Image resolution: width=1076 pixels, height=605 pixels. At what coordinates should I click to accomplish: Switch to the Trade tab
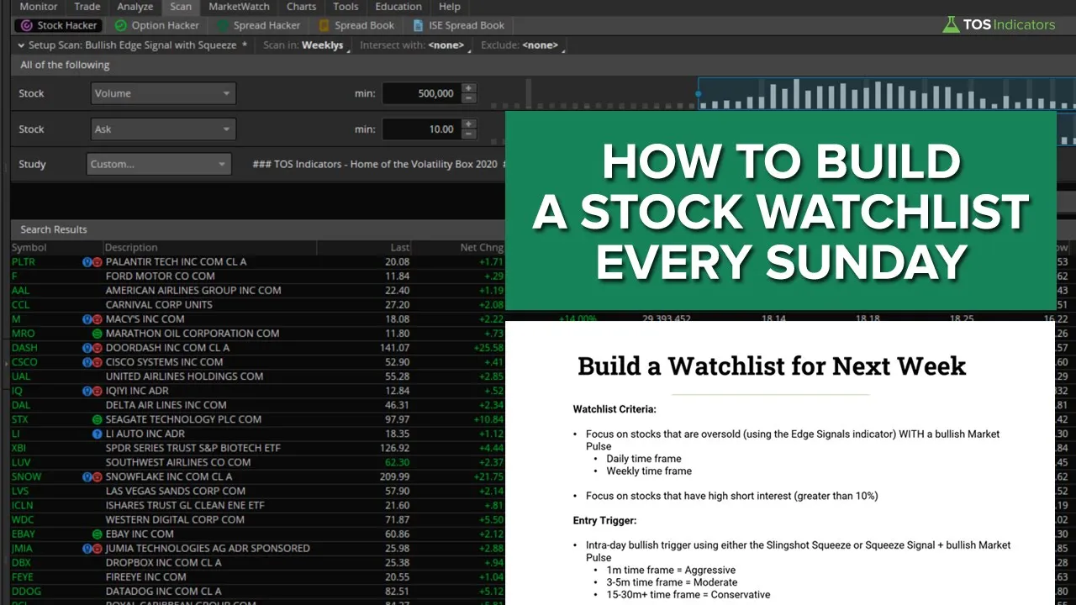(87, 7)
